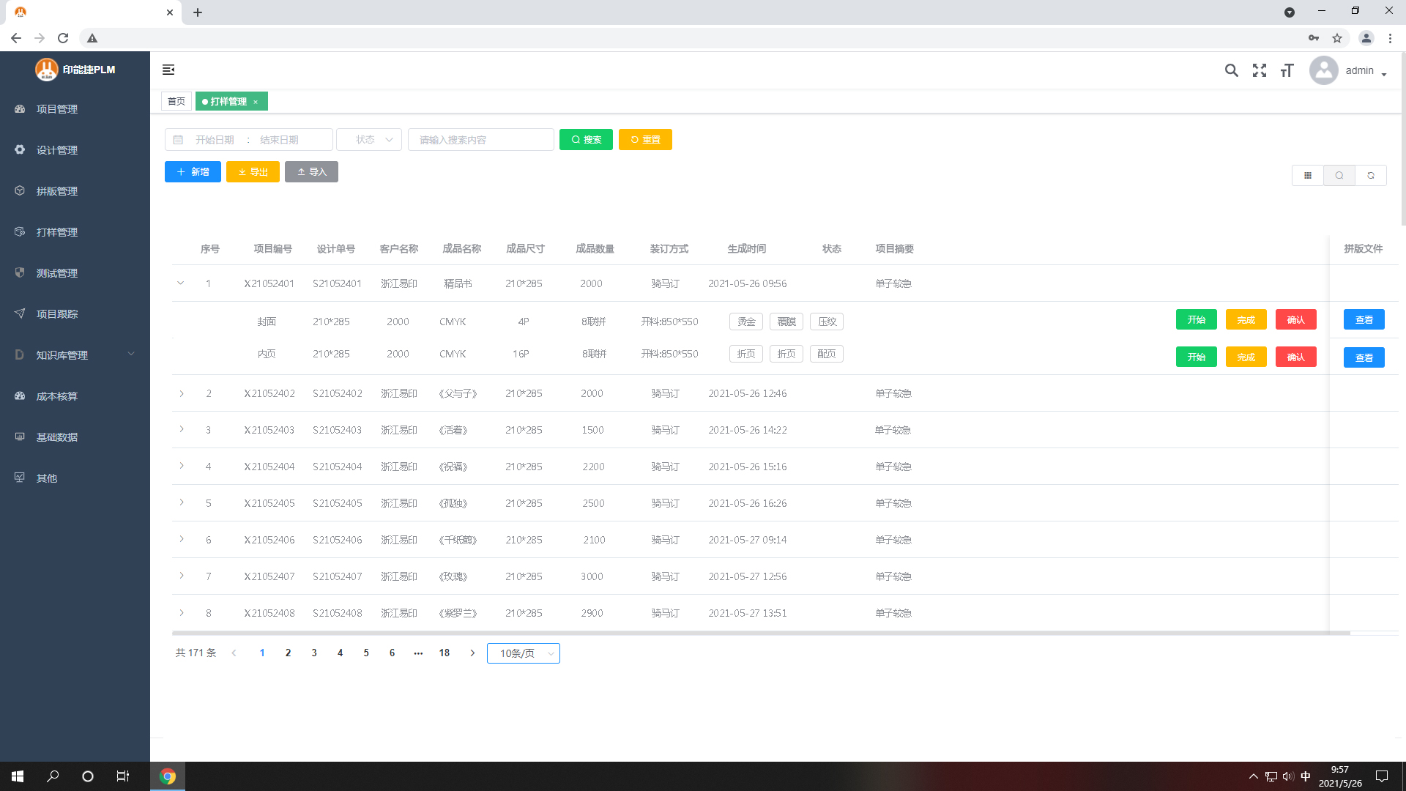Toggle fullscreen mode icon in header

tap(1260, 70)
